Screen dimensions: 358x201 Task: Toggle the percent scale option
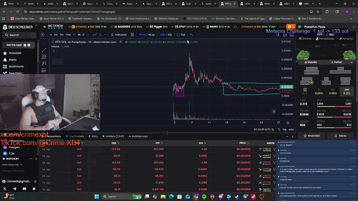coord(279,130)
